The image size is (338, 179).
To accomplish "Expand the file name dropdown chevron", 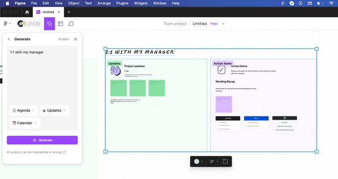I will (x=223, y=24).
